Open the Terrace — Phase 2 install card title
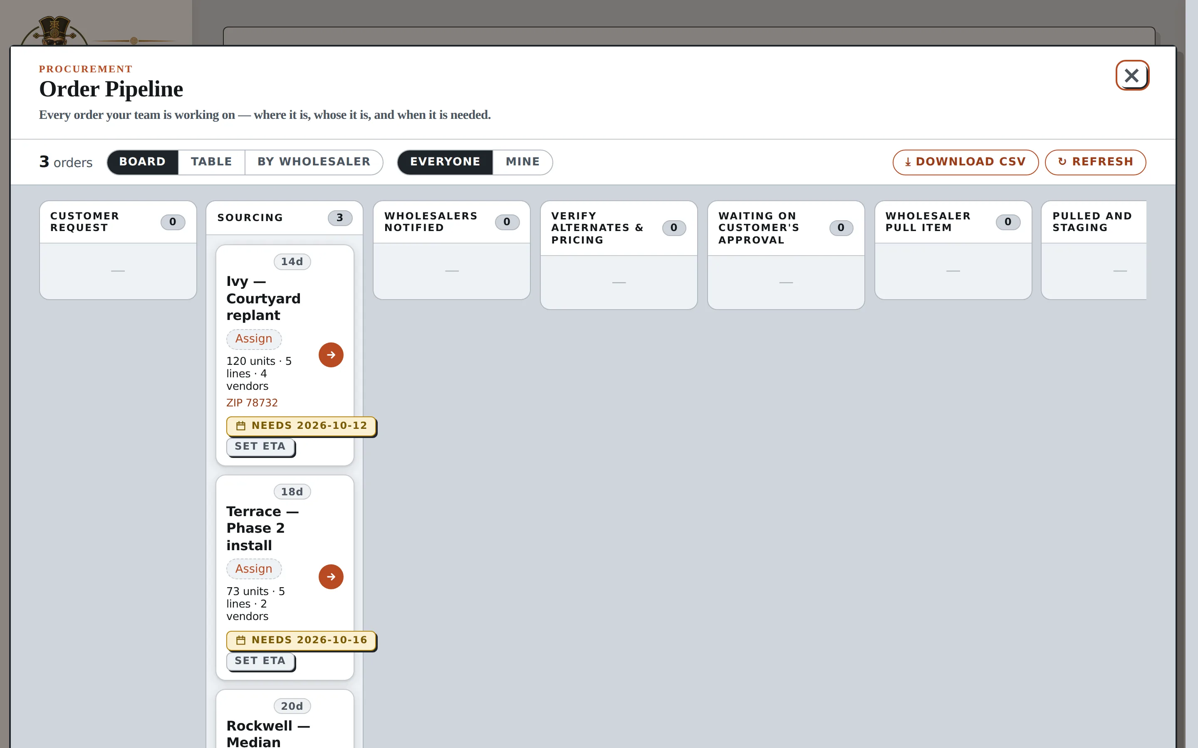The height and width of the screenshot is (748, 1198). (x=262, y=528)
